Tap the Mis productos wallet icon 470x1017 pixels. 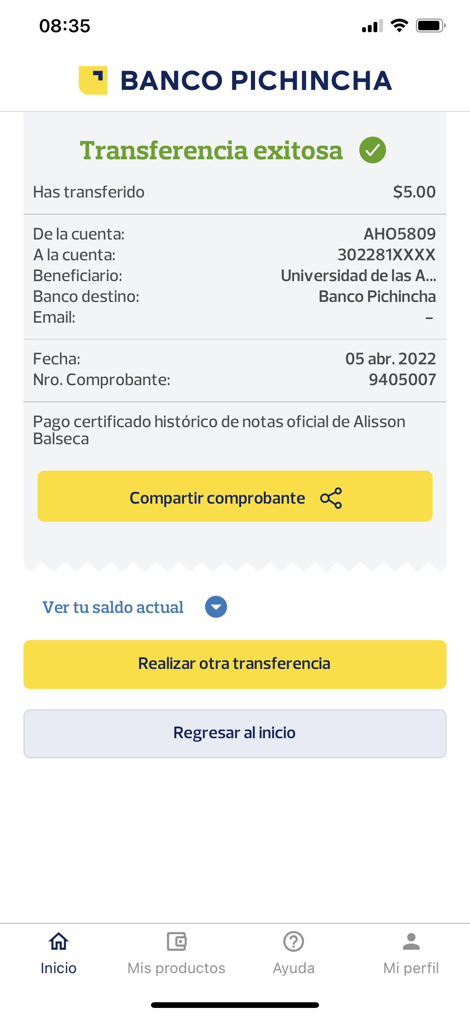[x=176, y=941]
